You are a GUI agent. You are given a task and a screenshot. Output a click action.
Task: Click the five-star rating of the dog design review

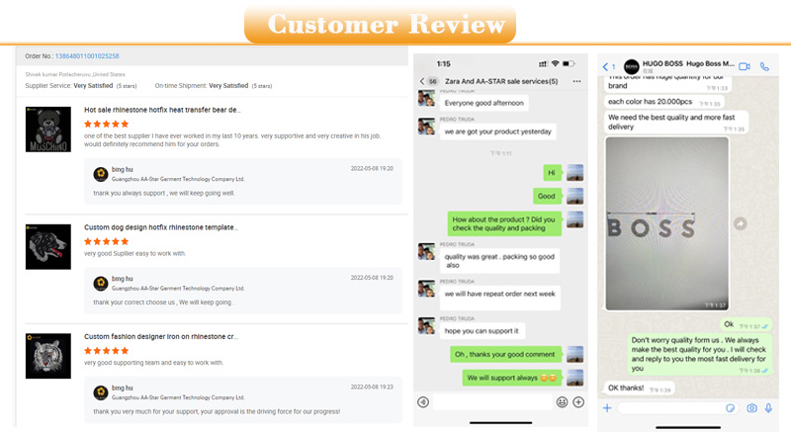coord(107,241)
